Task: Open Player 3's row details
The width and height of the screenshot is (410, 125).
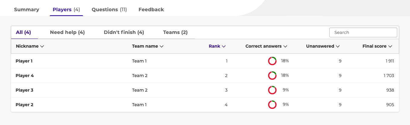Action: point(24,90)
